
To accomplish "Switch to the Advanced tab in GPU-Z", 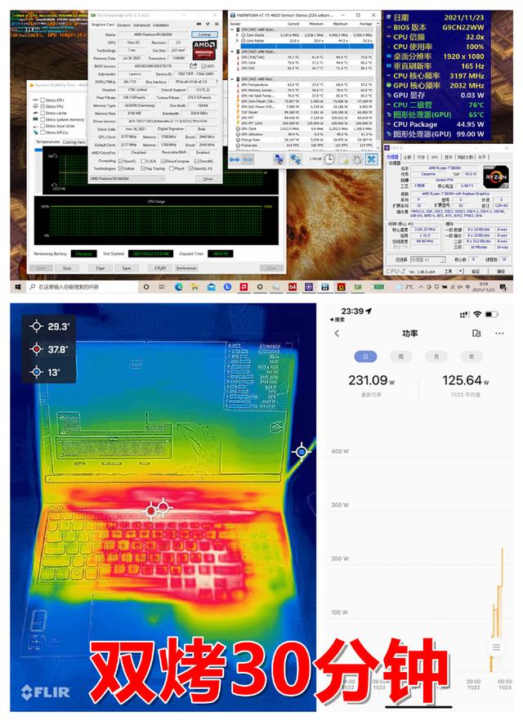I will 141,25.
